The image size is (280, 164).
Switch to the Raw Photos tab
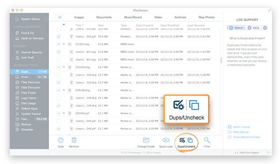click(207, 17)
